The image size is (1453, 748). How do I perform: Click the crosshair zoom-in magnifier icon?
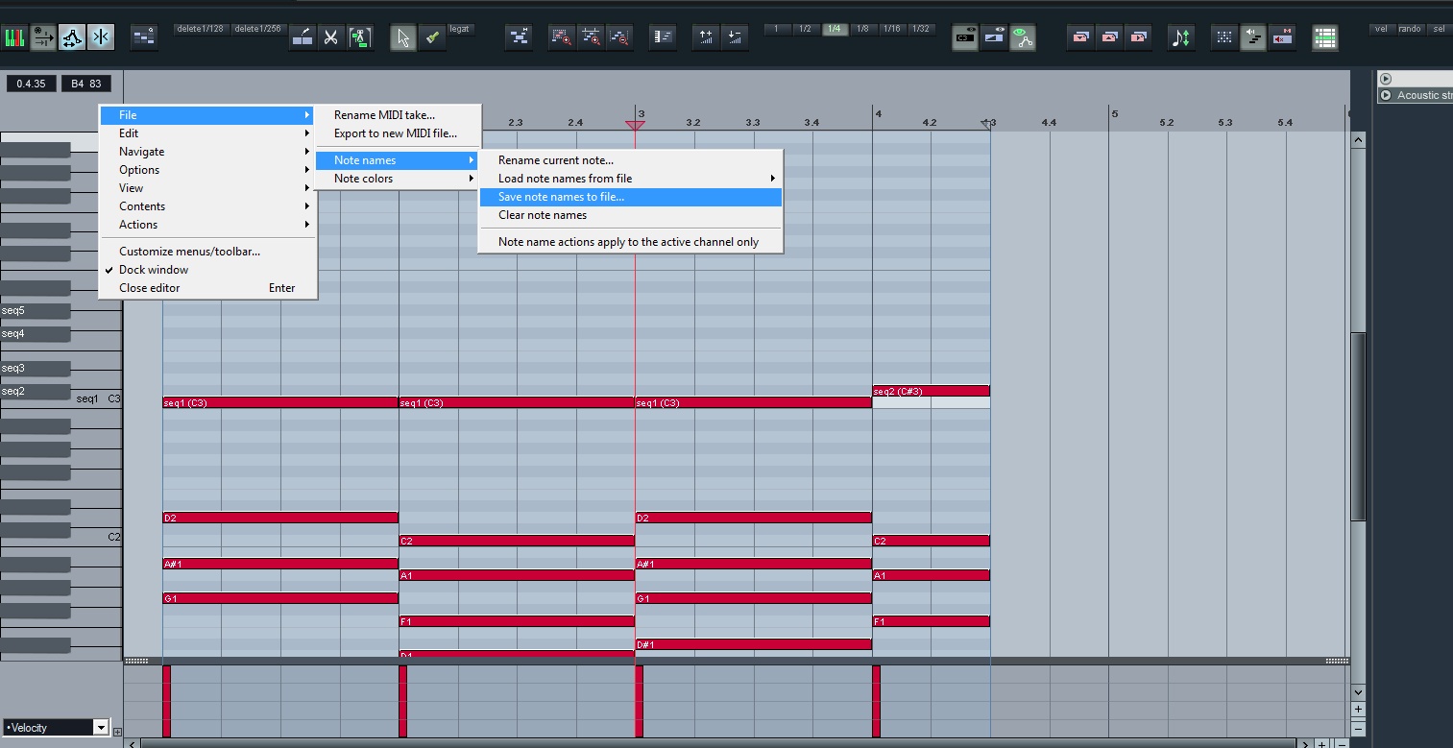pyautogui.click(x=591, y=37)
